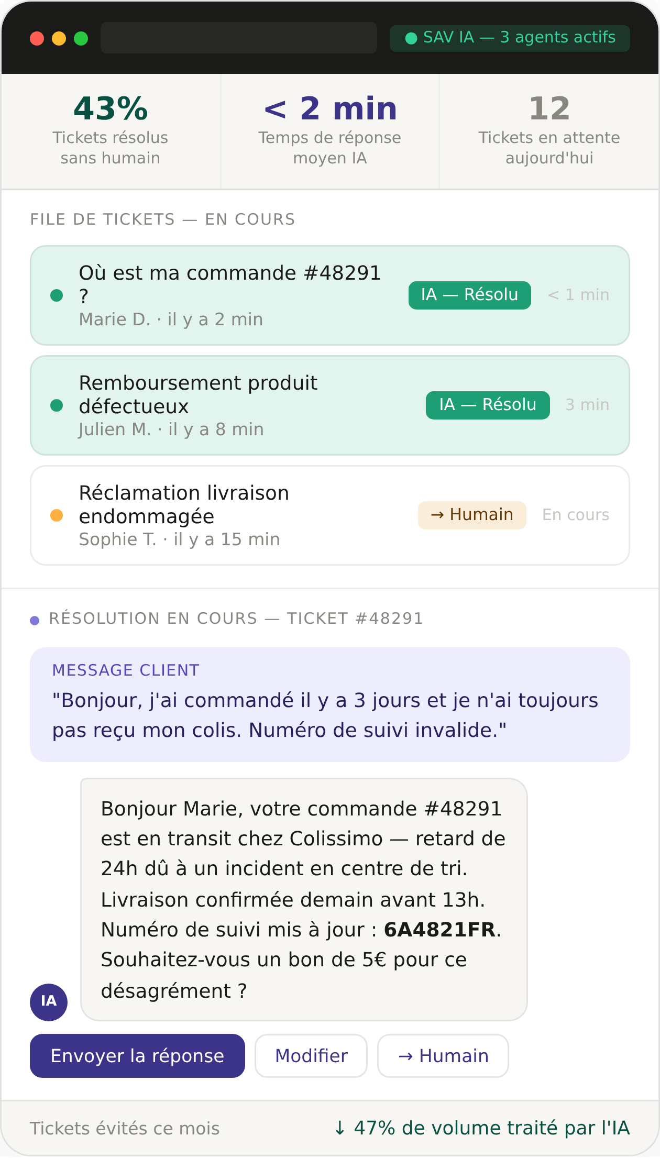Click green status dot on order #48291 ticket
The image size is (660, 1158).
[x=57, y=295]
